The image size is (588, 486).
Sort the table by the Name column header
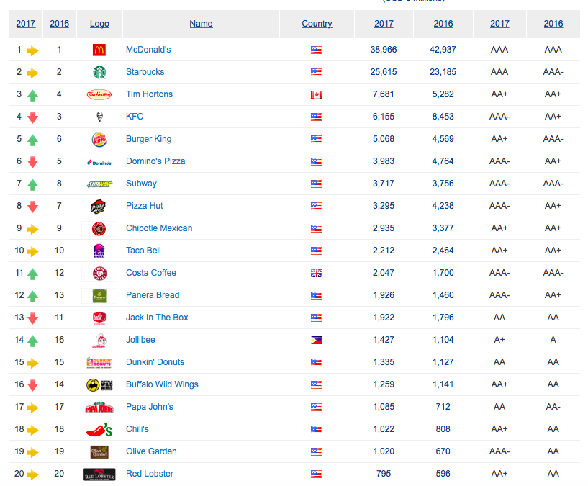pyautogui.click(x=201, y=24)
